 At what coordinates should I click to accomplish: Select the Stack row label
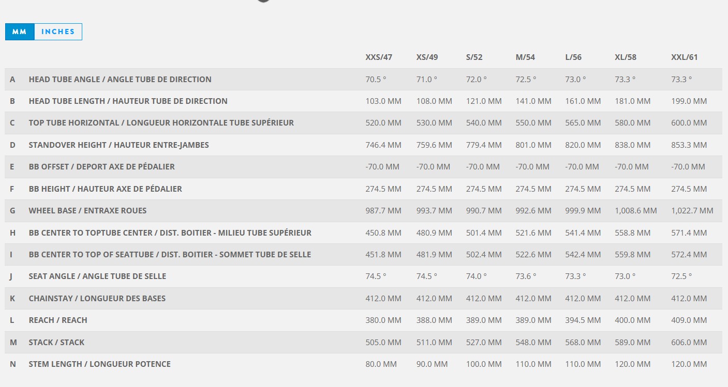pyautogui.click(x=56, y=343)
